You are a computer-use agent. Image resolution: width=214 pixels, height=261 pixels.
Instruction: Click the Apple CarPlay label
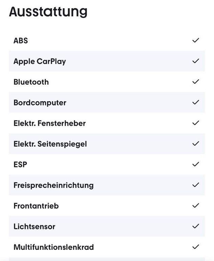pyautogui.click(x=40, y=62)
